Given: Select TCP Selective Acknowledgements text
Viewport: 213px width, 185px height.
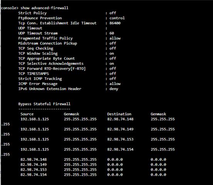Looking at the screenshot, I should pos(51,64).
